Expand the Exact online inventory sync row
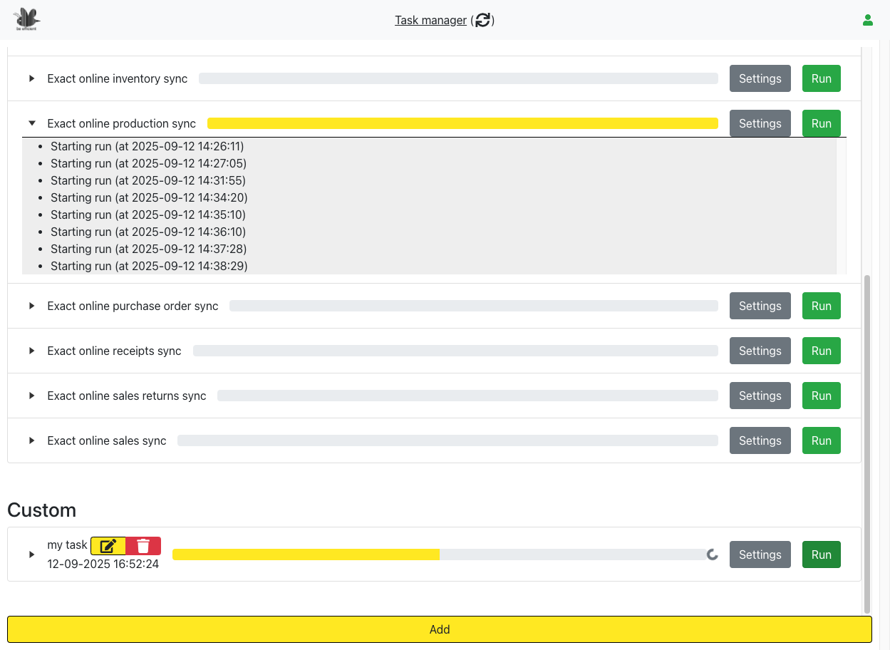The height and width of the screenshot is (650, 890). (x=31, y=78)
